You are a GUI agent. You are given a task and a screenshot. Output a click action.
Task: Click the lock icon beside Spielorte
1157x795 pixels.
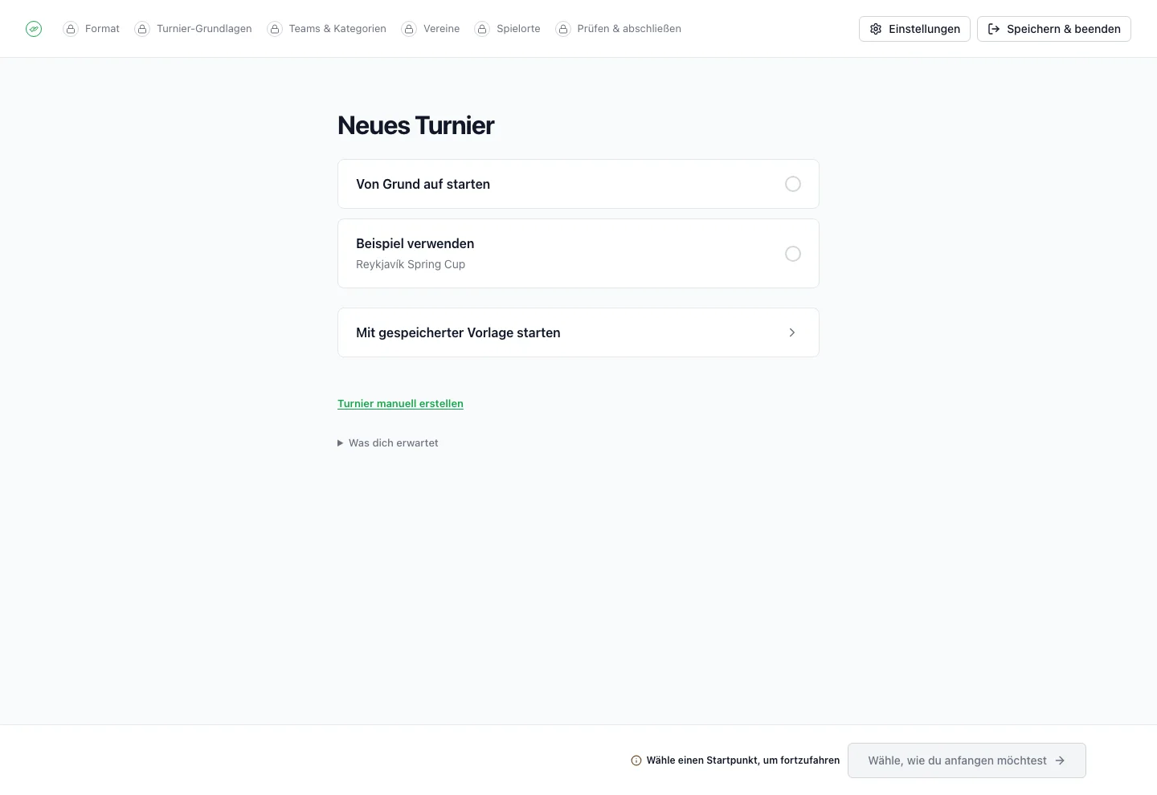(482, 29)
